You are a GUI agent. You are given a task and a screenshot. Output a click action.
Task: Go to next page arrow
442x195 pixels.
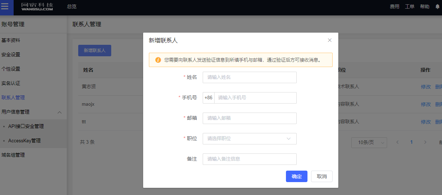coord(425,142)
